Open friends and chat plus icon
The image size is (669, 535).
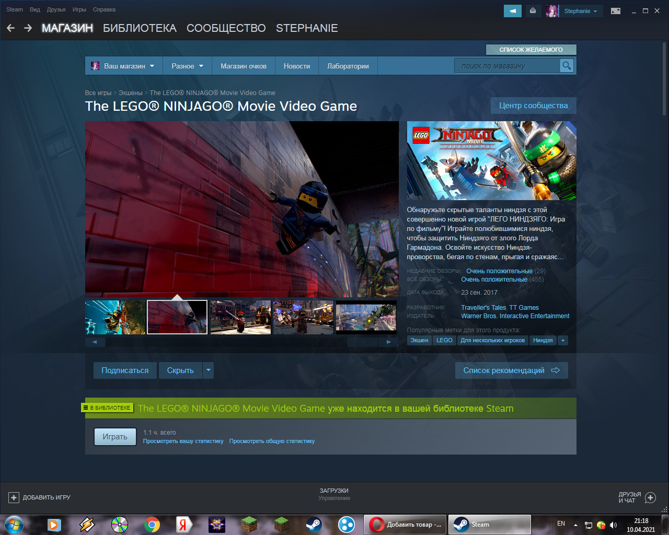click(x=650, y=497)
